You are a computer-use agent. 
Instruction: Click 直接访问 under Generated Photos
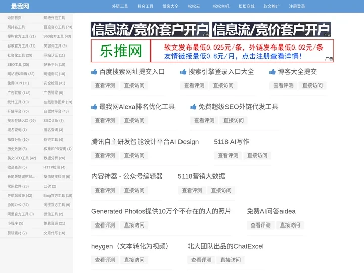point(134,225)
